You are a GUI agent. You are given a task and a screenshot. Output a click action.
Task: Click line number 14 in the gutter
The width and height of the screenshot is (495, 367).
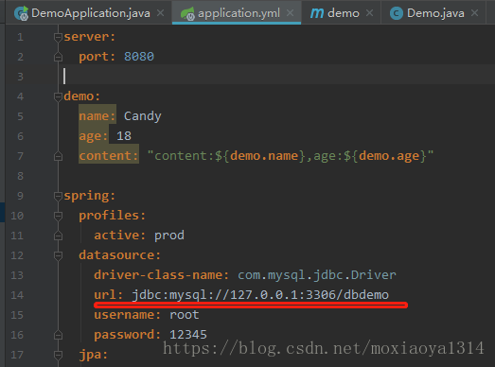tap(17, 295)
